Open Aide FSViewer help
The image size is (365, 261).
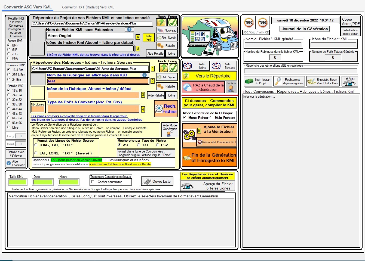pyautogui.click(x=16, y=163)
